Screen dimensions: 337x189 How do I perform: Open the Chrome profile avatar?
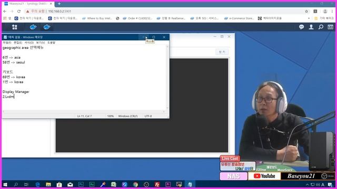pyautogui.click(x=325, y=12)
